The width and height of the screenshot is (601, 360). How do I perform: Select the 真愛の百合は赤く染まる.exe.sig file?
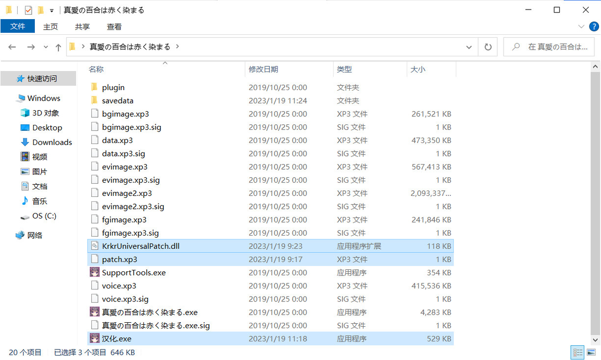(271, 326)
